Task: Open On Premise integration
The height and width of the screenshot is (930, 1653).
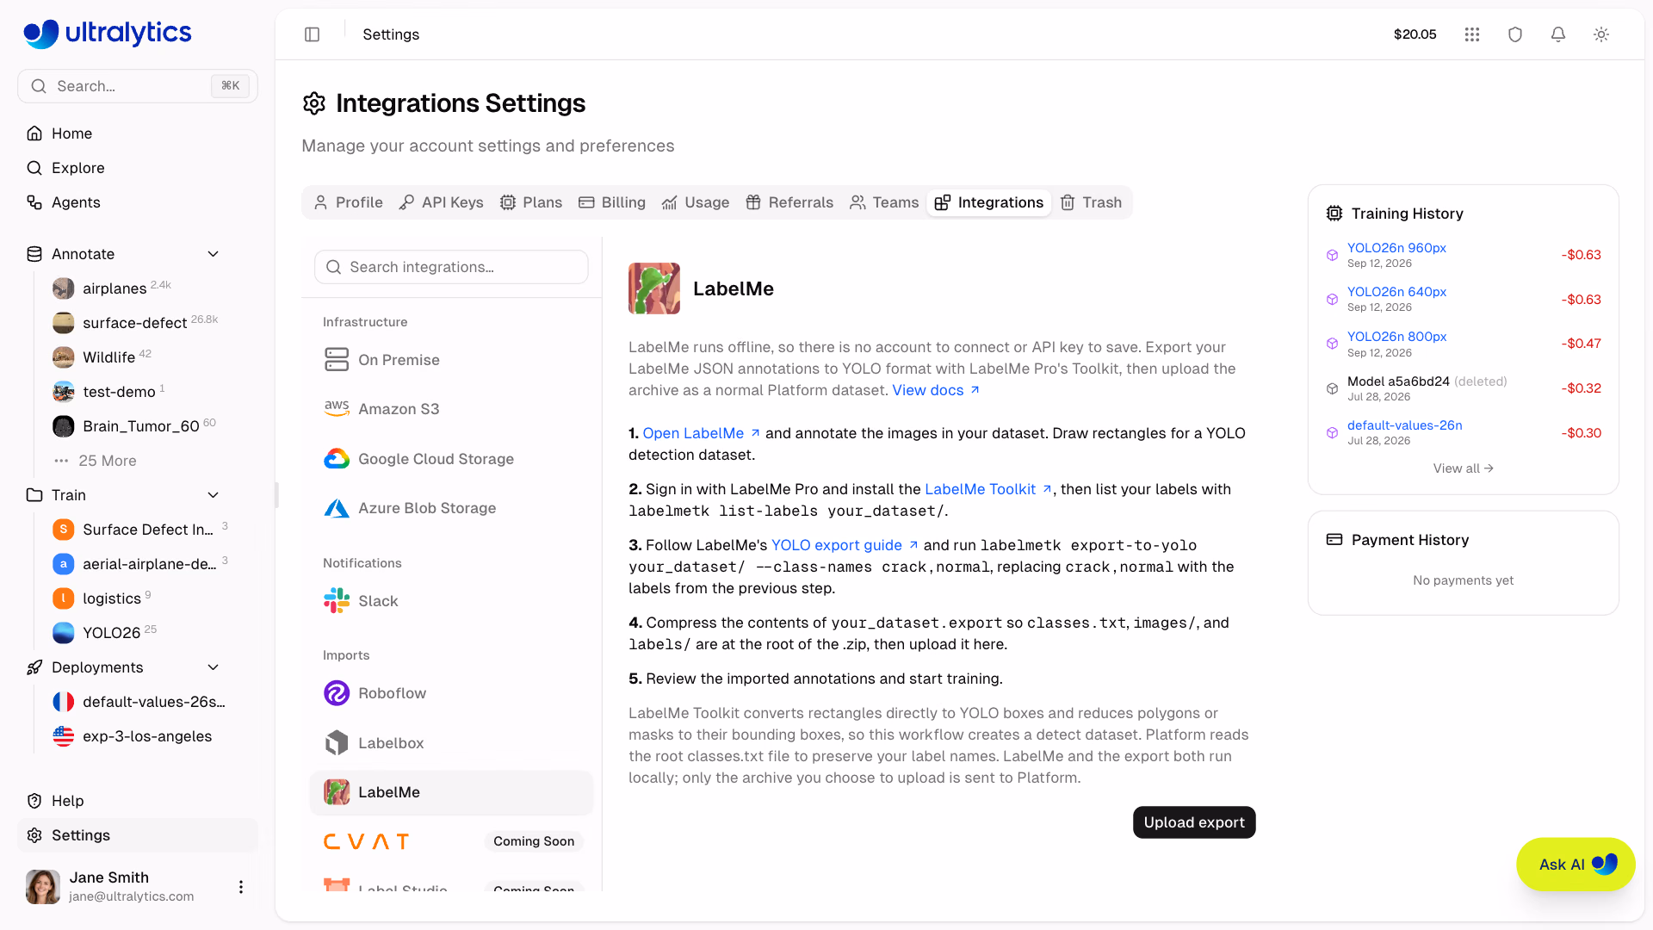Action: pos(451,360)
